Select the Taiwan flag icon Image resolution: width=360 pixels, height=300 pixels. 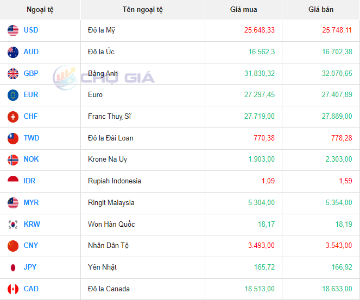click(13, 138)
